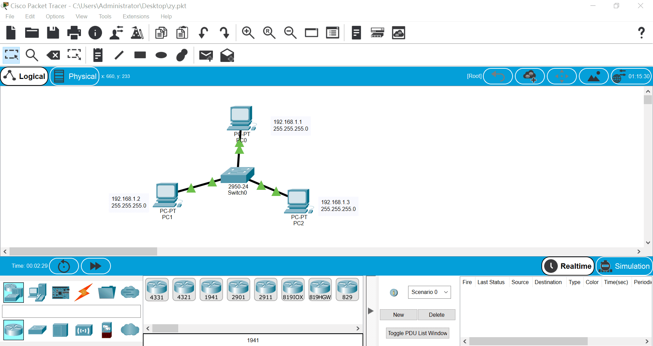Open the Options menu
Viewport: 653px width, 346px height.
click(x=55, y=16)
